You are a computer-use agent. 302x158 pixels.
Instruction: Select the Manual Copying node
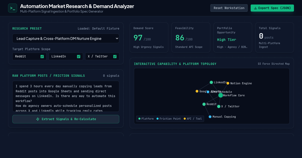210,117
